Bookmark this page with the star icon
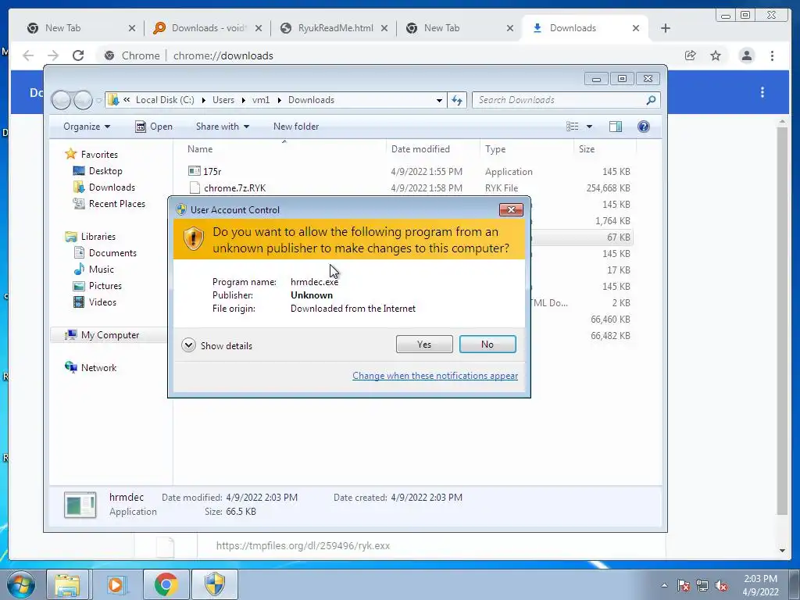The image size is (800, 600). click(x=716, y=55)
